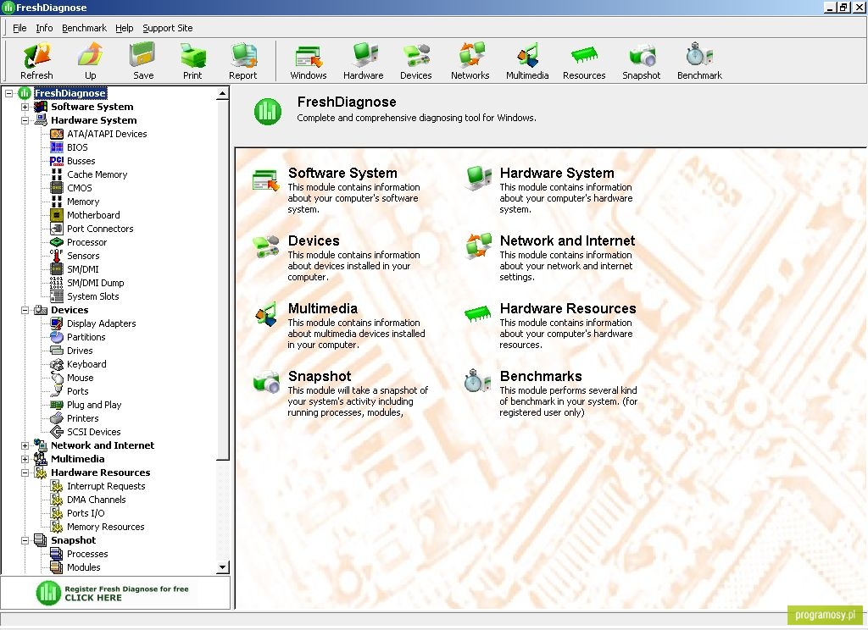Open the Devices module toolbar icon
The width and height of the screenshot is (868, 630).
(415, 55)
